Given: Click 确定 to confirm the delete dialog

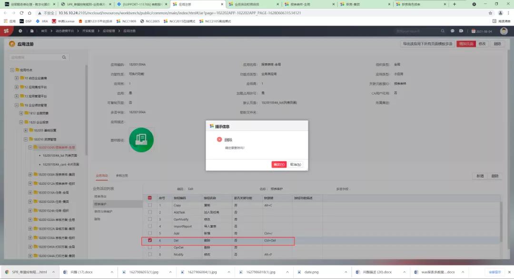Looking at the screenshot, I should point(279,164).
